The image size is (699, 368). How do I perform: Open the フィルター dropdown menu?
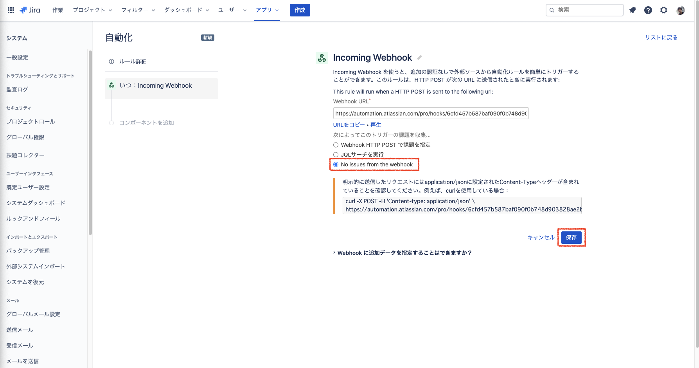pyautogui.click(x=138, y=10)
